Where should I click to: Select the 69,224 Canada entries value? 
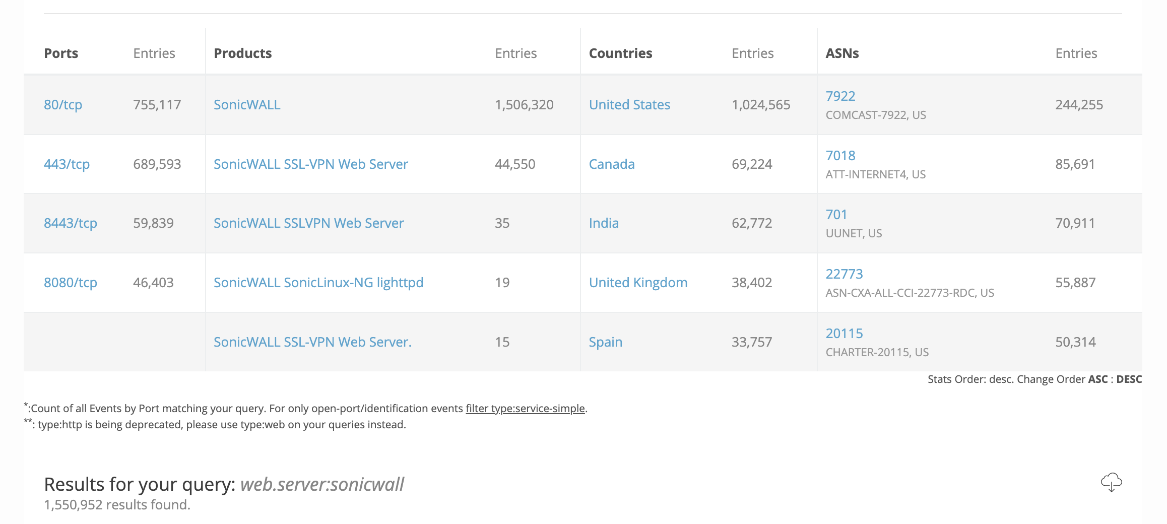pyautogui.click(x=752, y=164)
